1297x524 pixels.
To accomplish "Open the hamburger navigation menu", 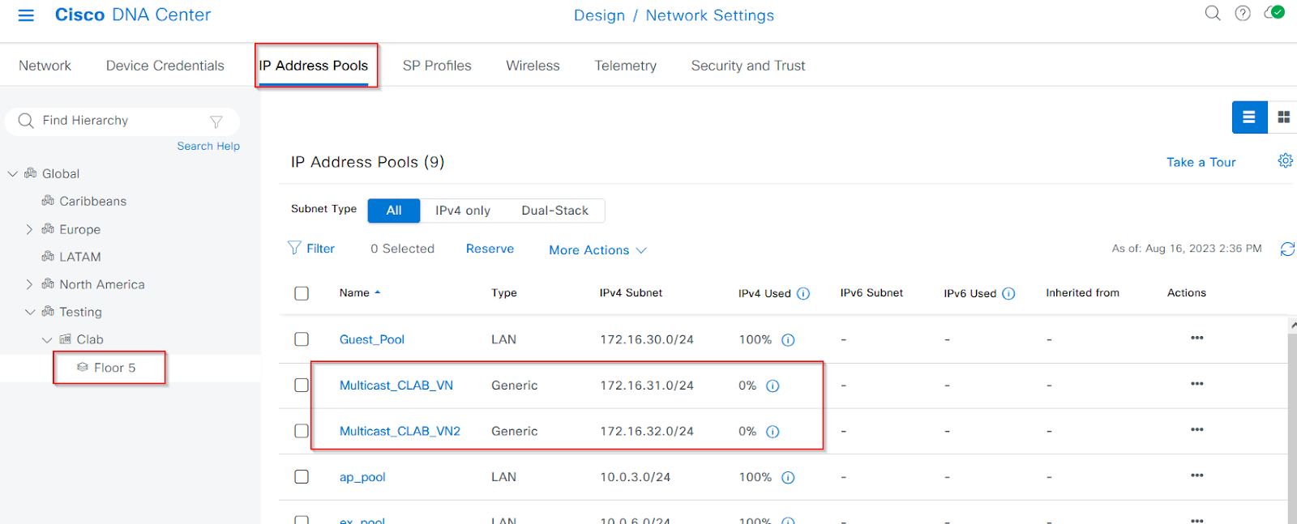I will [26, 15].
